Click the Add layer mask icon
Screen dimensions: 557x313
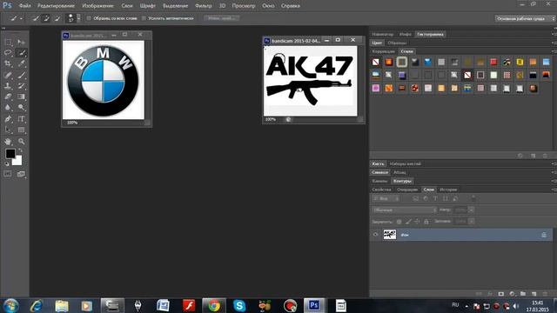click(501, 294)
